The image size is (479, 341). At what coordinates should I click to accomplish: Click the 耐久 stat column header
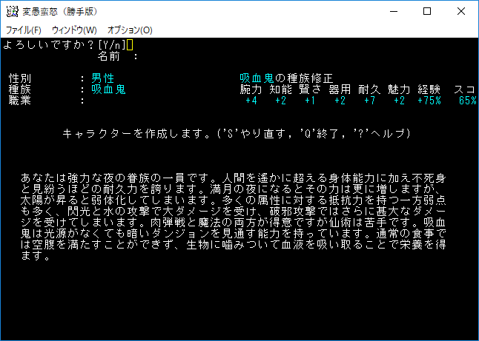coord(369,90)
